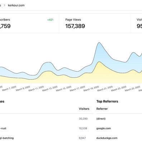Viewport: 142px width, 142px height.
Task: Click the Visitors column header
Action: [84, 109]
